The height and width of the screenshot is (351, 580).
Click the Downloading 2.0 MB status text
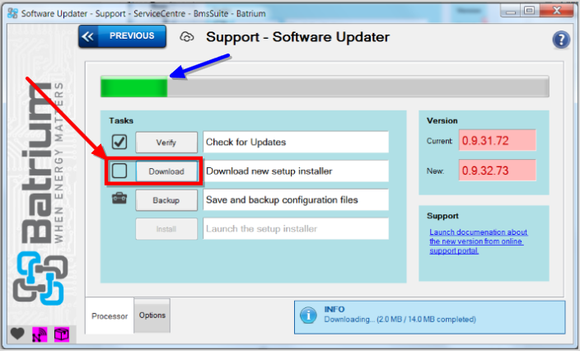tap(400, 319)
